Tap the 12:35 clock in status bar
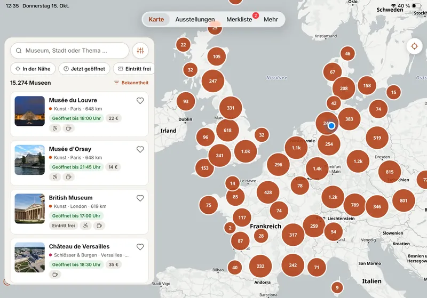427x298 pixels. 12,6
